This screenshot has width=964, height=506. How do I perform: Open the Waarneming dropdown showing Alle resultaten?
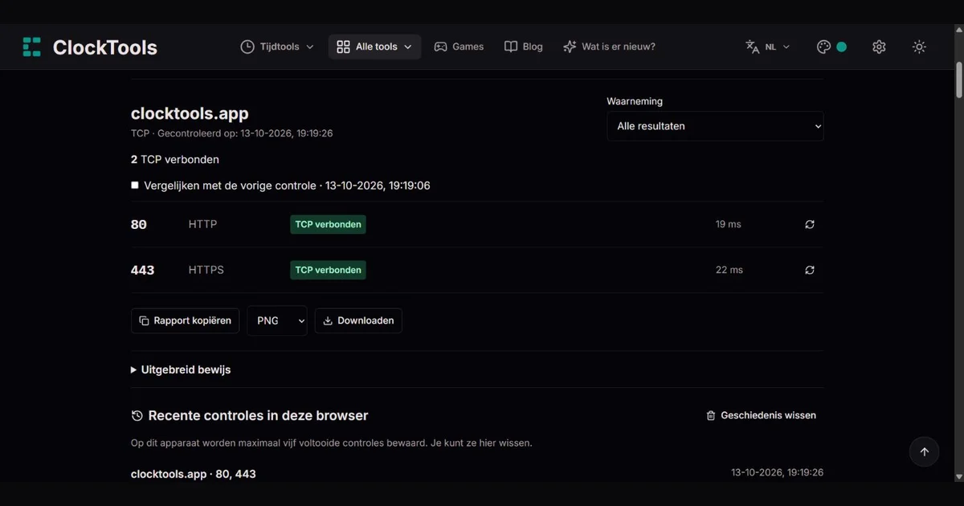coord(715,126)
